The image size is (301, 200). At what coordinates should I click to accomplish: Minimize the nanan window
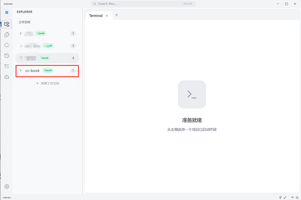tap(278, 4)
